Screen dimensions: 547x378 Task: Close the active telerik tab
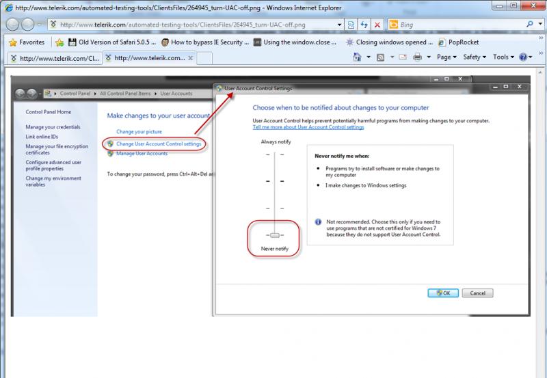191,58
